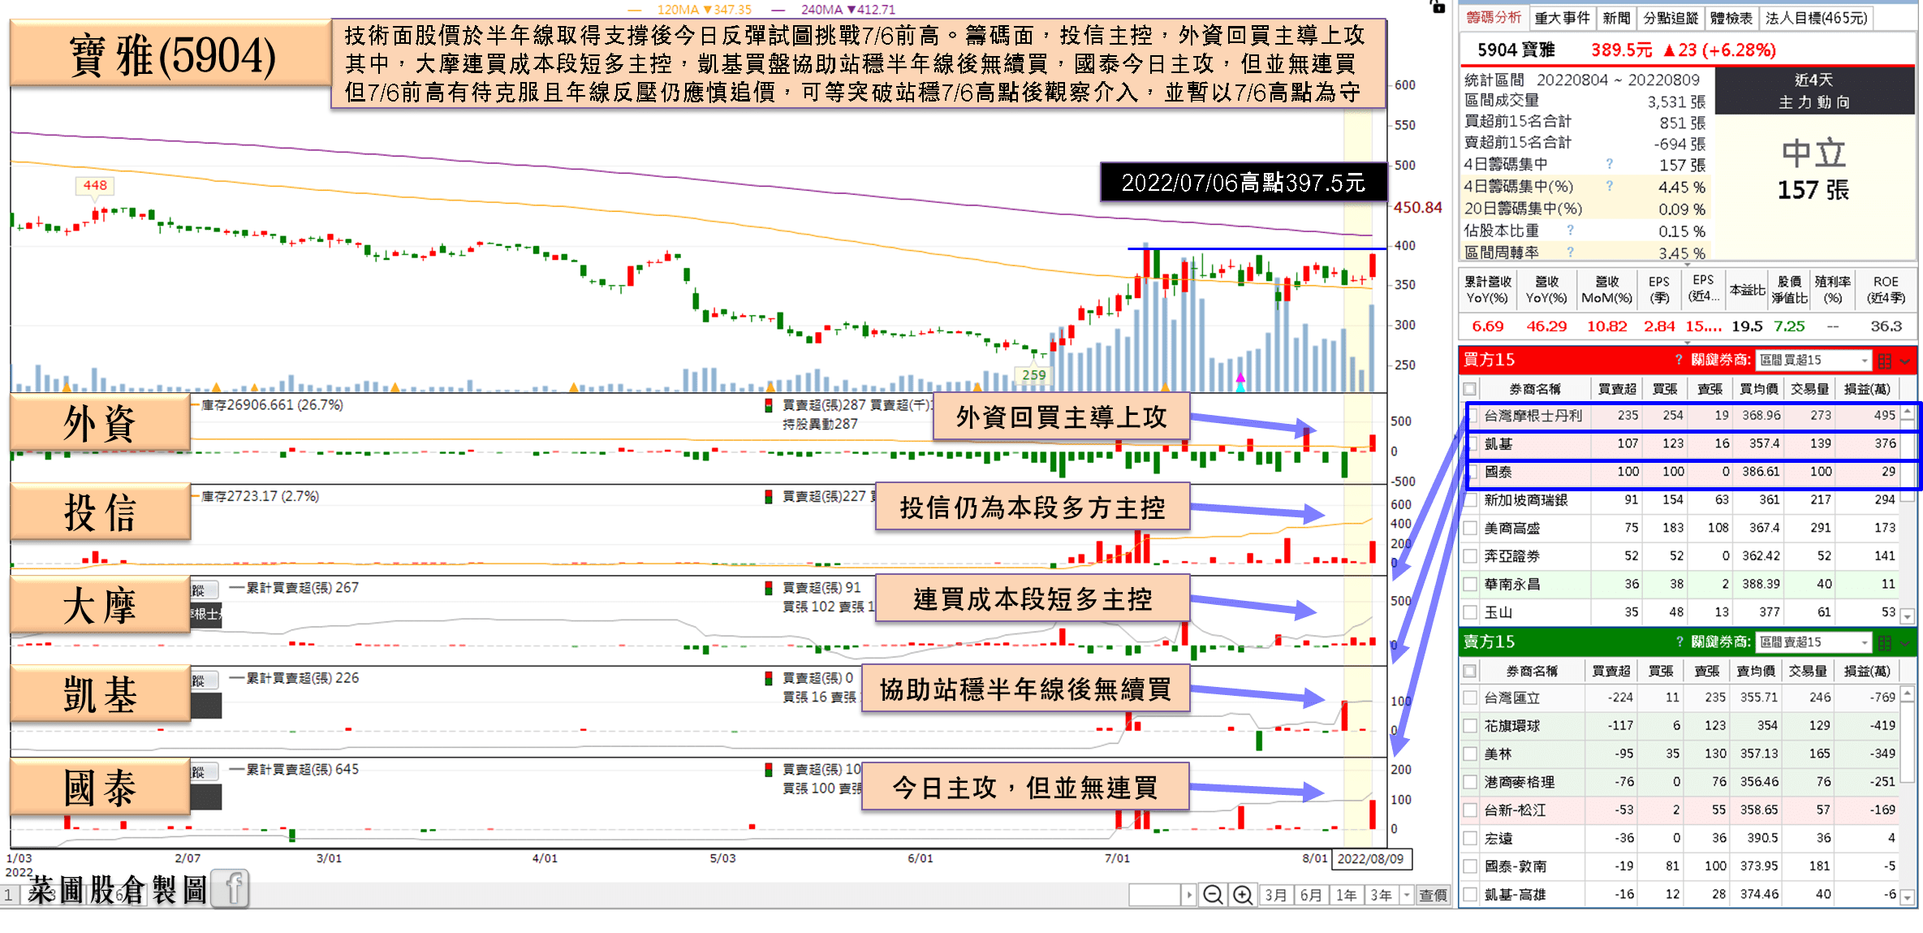Viewport: 1923px width, 933px height.
Task: Sort buyers table by 損益(萬) column
Action: pyautogui.click(x=1867, y=389)
